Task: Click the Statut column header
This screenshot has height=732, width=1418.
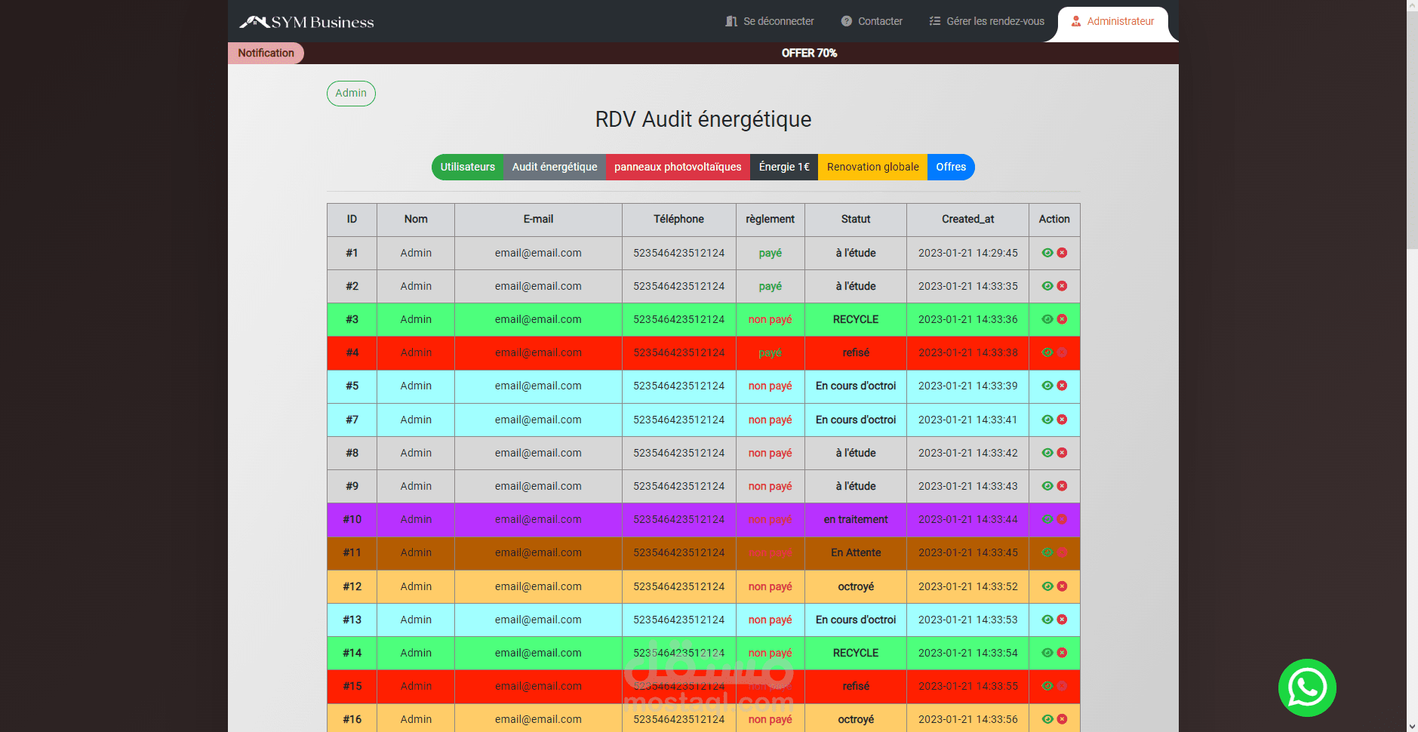Action: (856, 219)
